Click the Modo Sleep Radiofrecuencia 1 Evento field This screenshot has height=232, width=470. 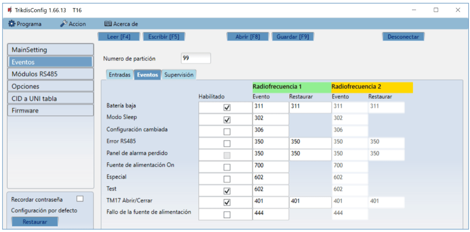[x=270, y=118]
